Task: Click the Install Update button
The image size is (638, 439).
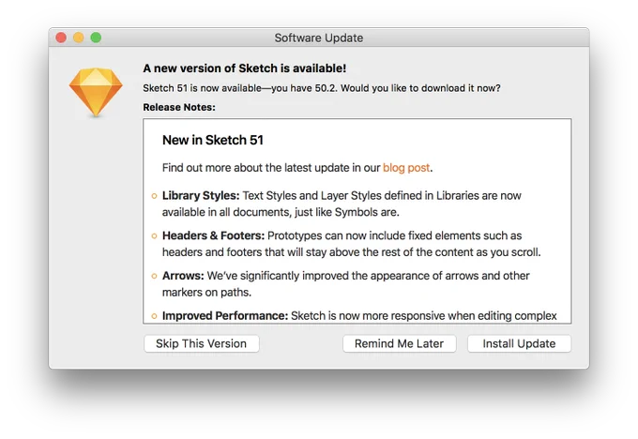Action: coord(519,344)
